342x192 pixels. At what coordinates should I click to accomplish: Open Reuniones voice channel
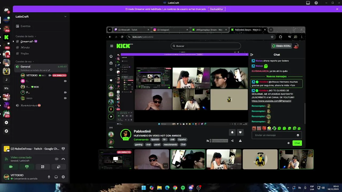click(x=41, y=105)
